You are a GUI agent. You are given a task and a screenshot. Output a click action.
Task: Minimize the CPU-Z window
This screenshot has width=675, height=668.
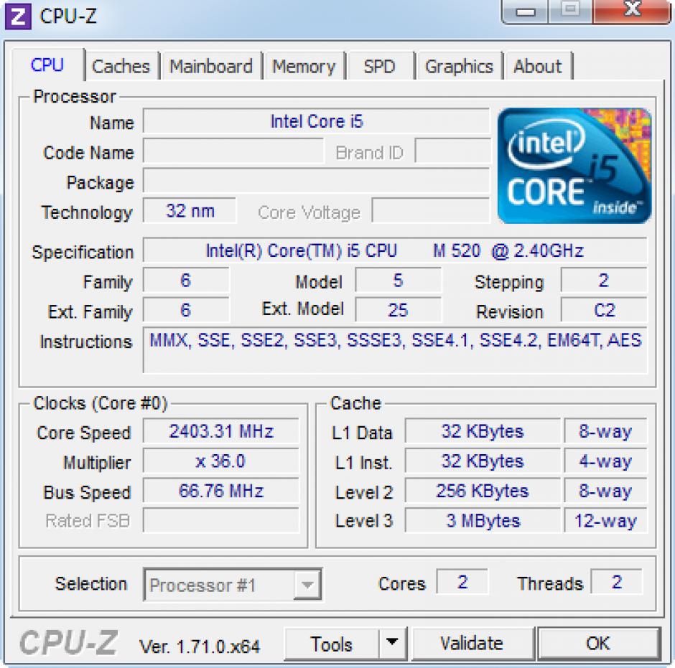point(527,11)
